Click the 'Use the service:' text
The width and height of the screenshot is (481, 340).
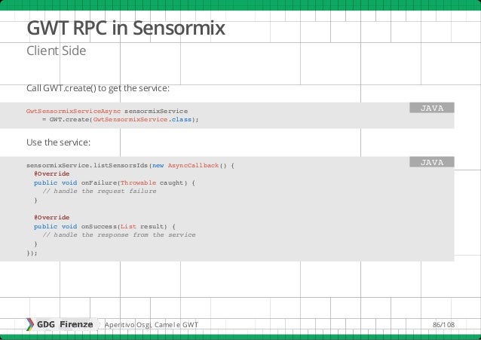tap(58, 142)
